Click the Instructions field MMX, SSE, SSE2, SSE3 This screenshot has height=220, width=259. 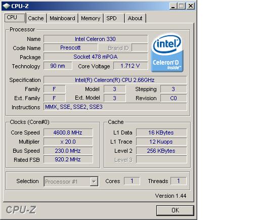(115, 107)
